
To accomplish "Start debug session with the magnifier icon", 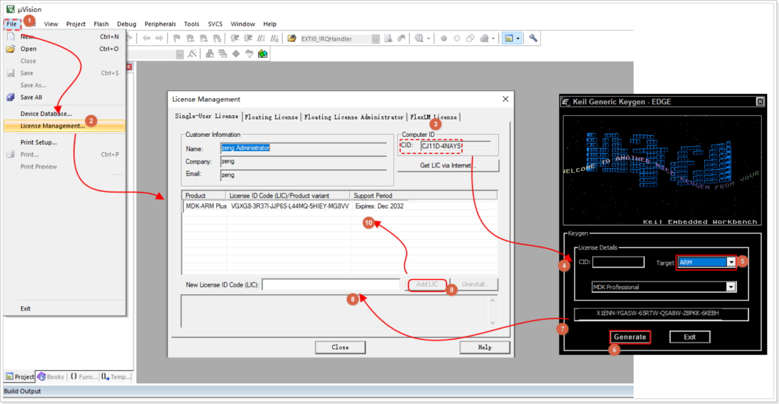I will point(419,38).
